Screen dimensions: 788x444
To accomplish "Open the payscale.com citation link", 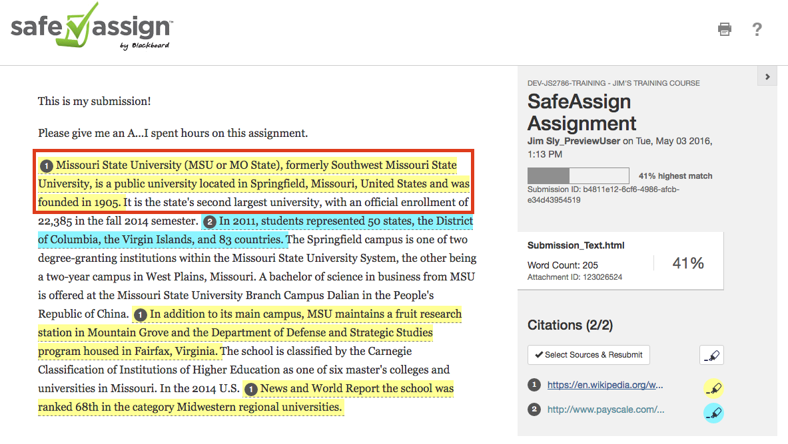I will 605,410.
